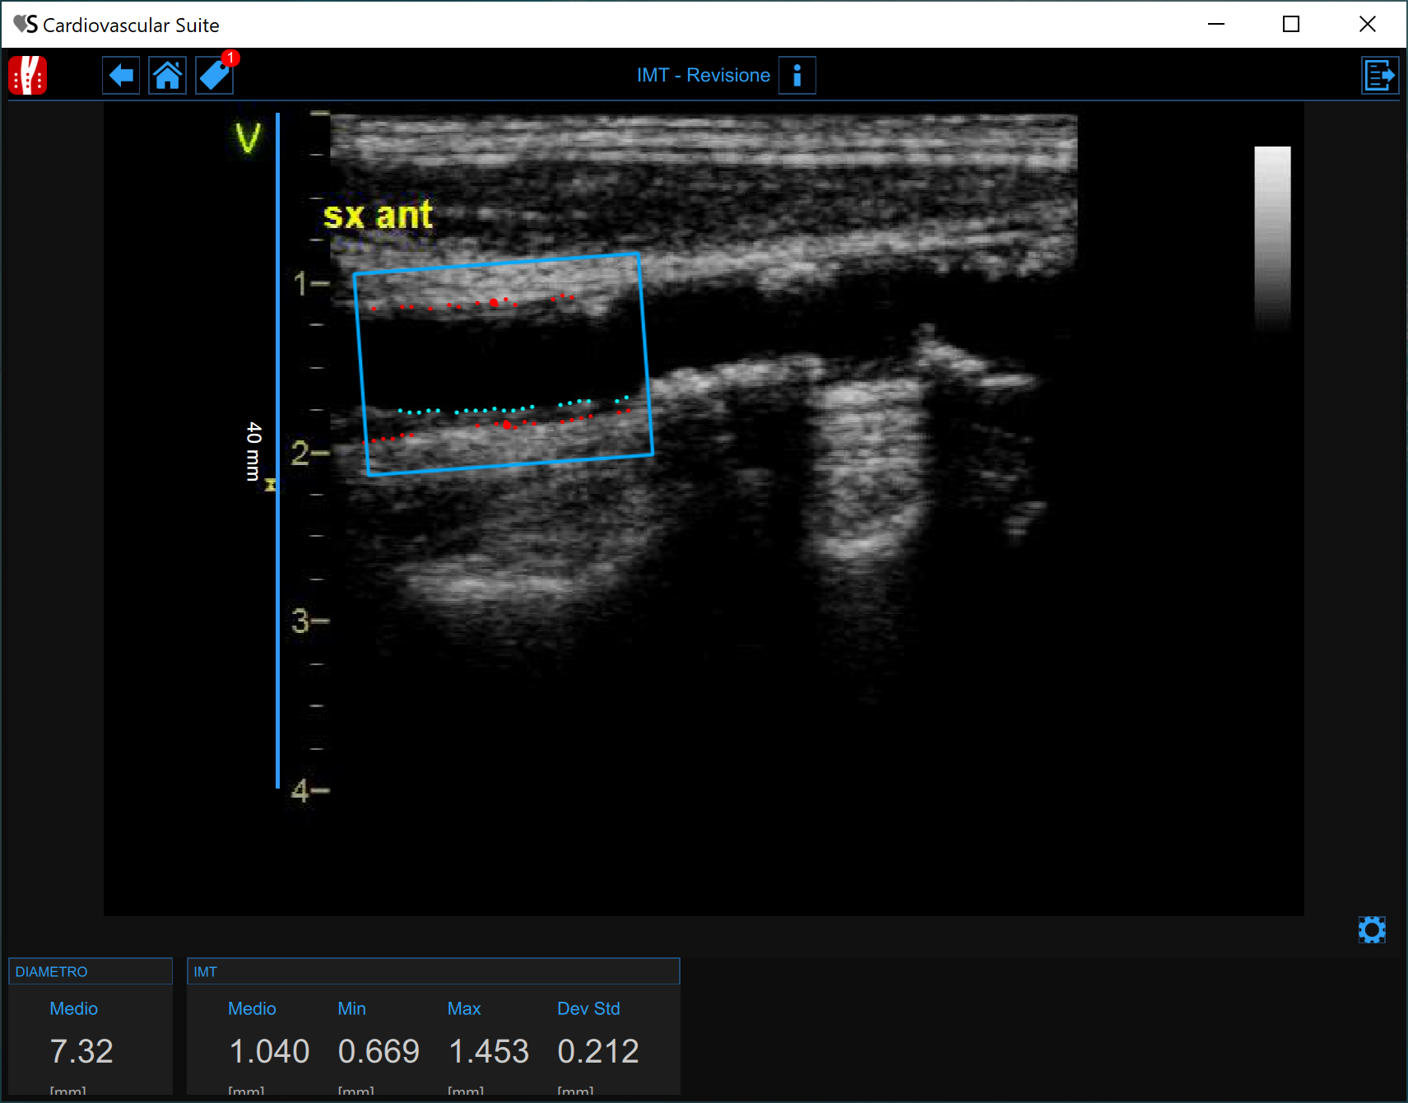
Task: Click the IMT Max value 1.453
Action: (x=489, y=1051)
